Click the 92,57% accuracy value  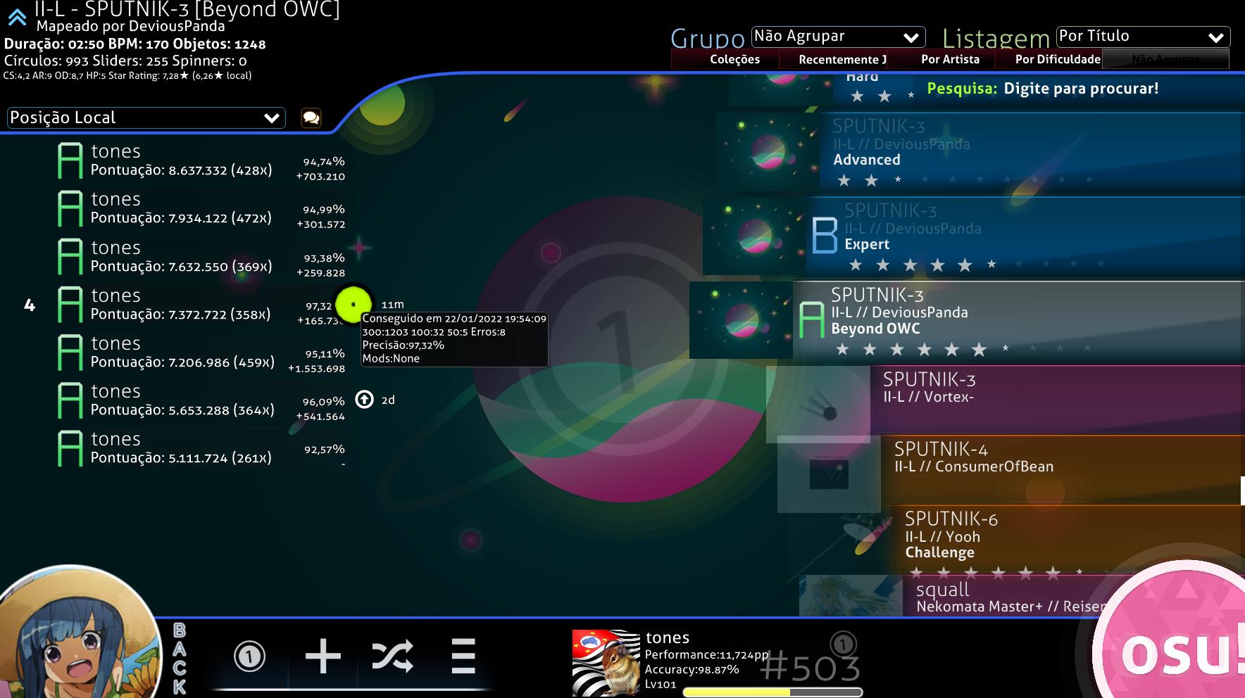click(324, 449)
